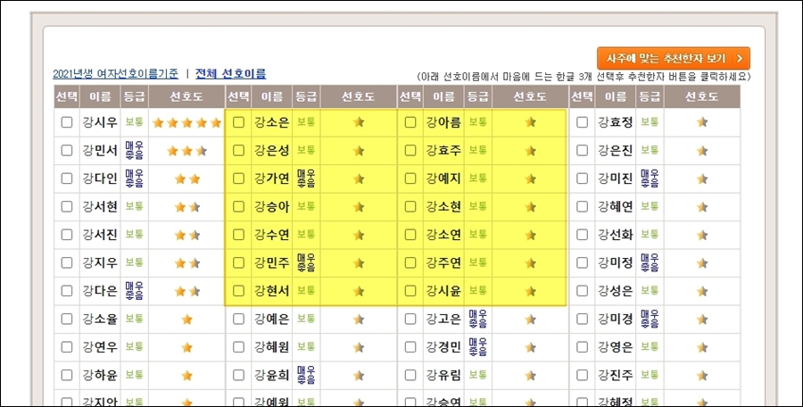This screenshot has width=803, height=407.
Task: Select the checkbox for 강시윤
Action: coord(410,291)
